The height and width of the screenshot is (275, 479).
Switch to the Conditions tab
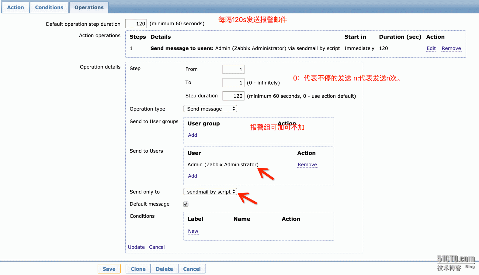(x=49, y=7)
